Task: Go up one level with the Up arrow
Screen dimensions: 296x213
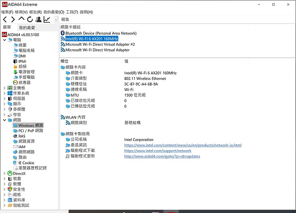Action: [x=21, y=19]
